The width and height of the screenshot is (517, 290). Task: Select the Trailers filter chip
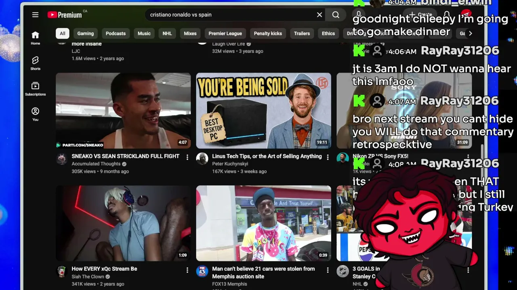coord(302,33)
